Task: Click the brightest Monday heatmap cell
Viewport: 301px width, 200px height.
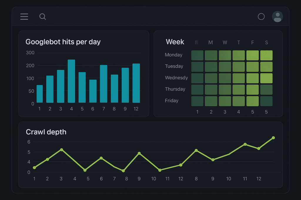Action: pos(266,55)
